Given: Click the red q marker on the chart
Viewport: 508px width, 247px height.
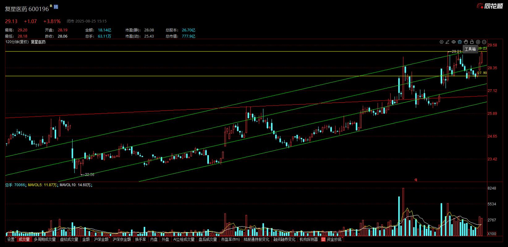Looking at the screenshot, I should (x=416, y=180).
